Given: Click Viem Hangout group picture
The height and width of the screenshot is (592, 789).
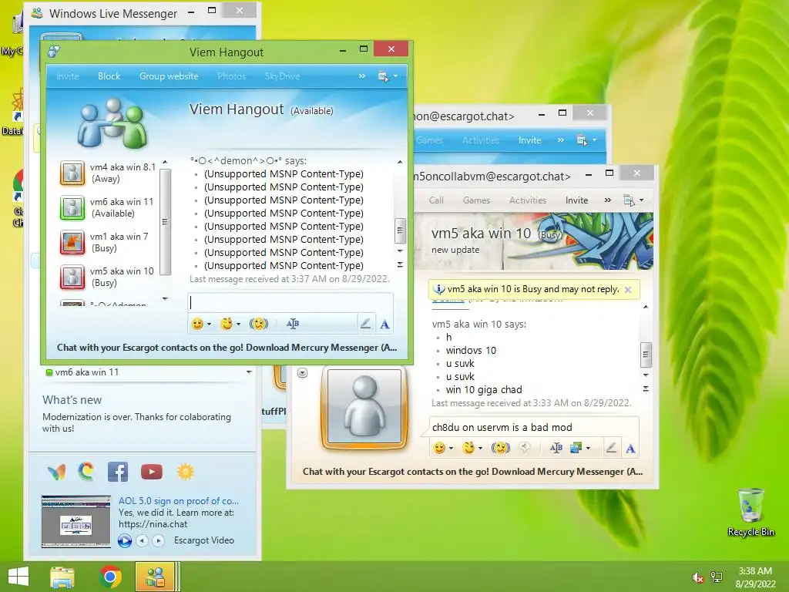Looking at the screenshot, I should click(112, 124).
